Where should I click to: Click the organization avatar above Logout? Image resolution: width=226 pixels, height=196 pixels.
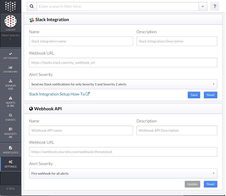(11, 21)
